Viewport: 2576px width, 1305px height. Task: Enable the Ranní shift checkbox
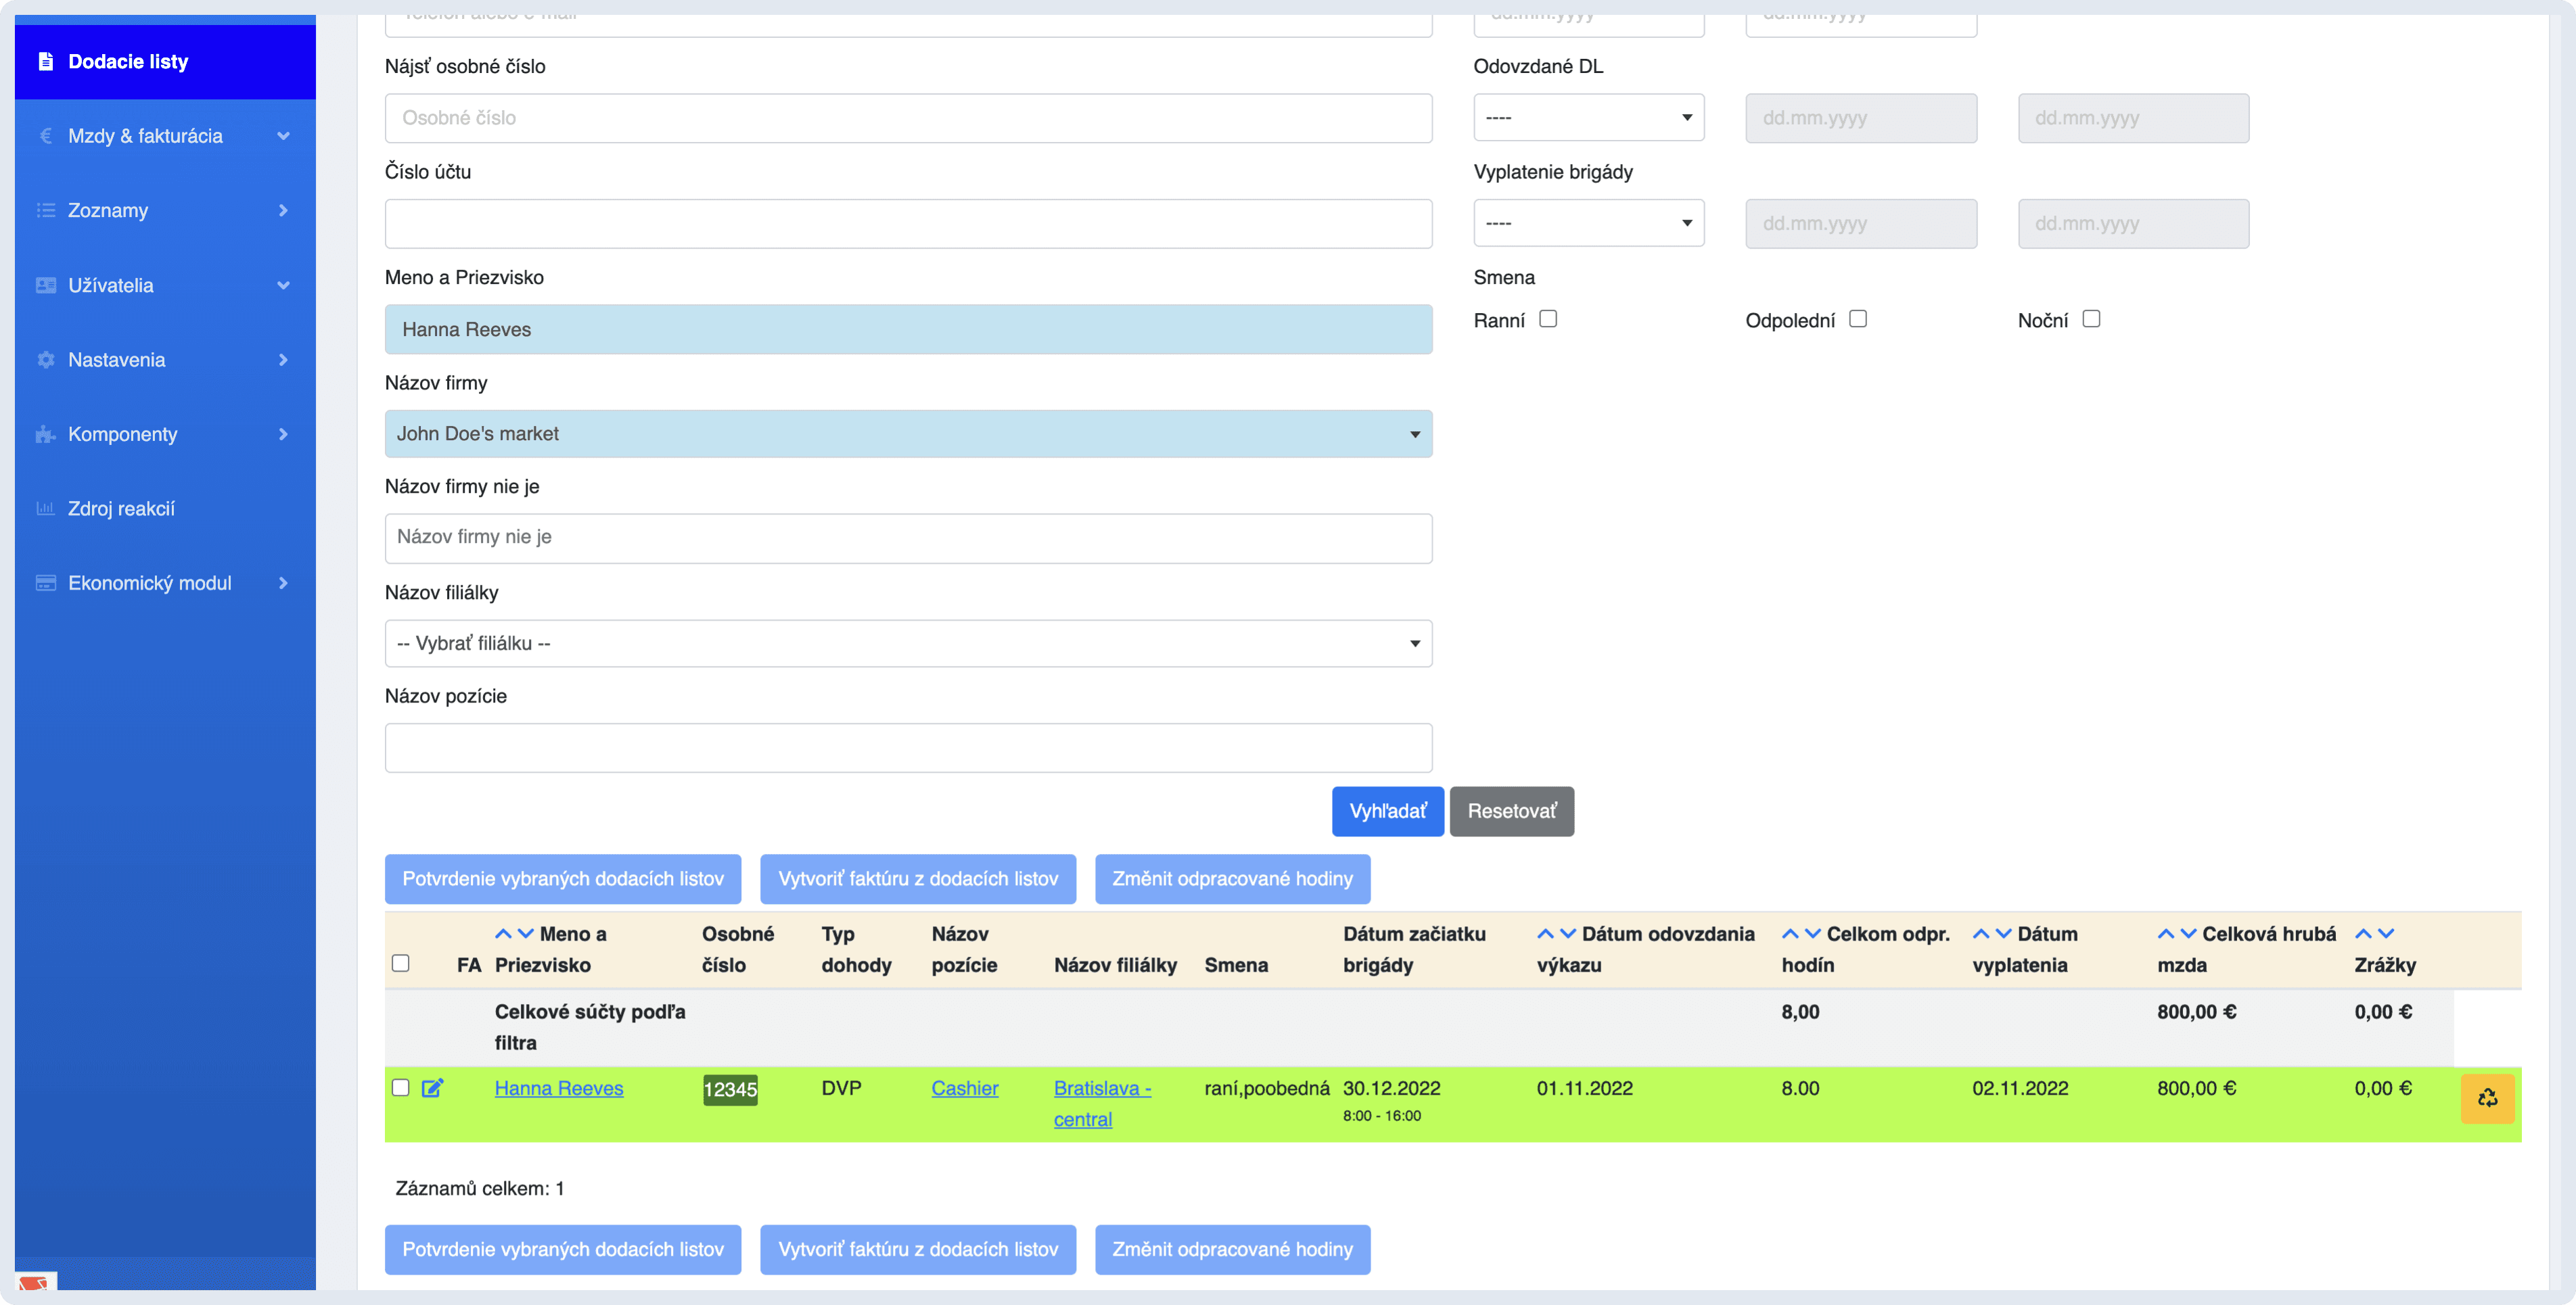[1548, 318]
